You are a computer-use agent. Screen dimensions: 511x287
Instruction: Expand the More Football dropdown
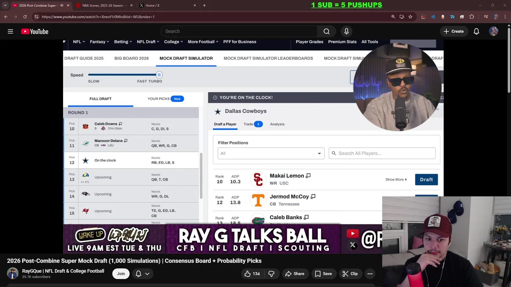(x=203, y=42)
